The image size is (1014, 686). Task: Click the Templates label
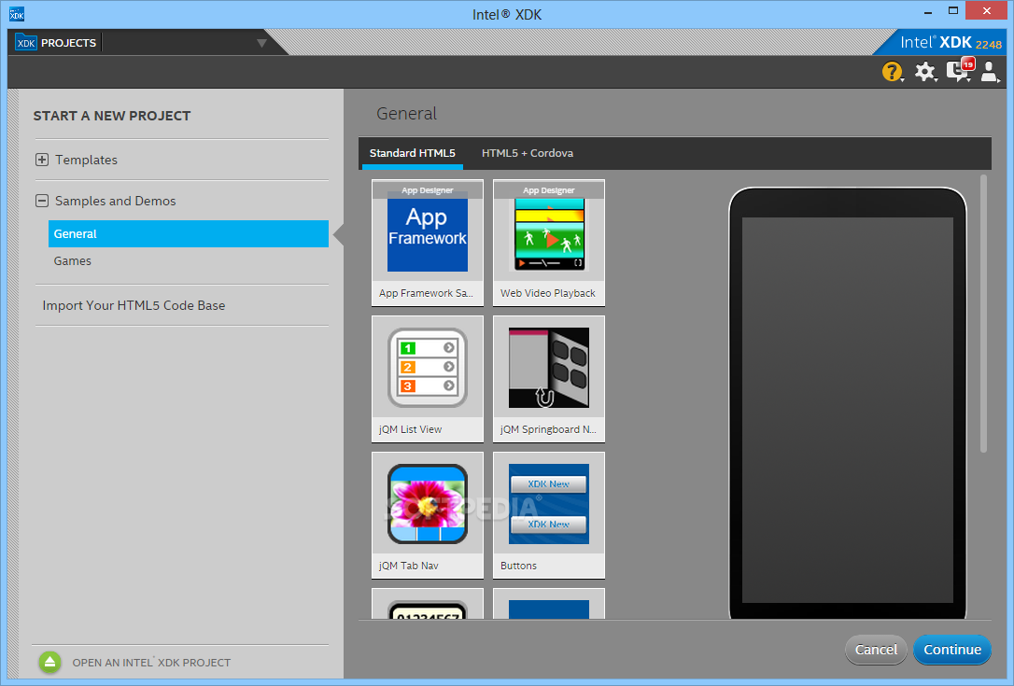tap(86, 160)
